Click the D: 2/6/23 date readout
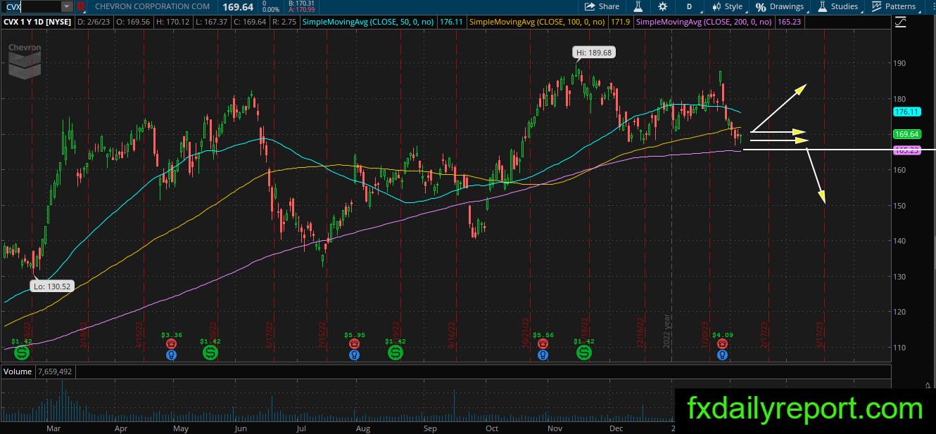 click(x=94, y=22)
